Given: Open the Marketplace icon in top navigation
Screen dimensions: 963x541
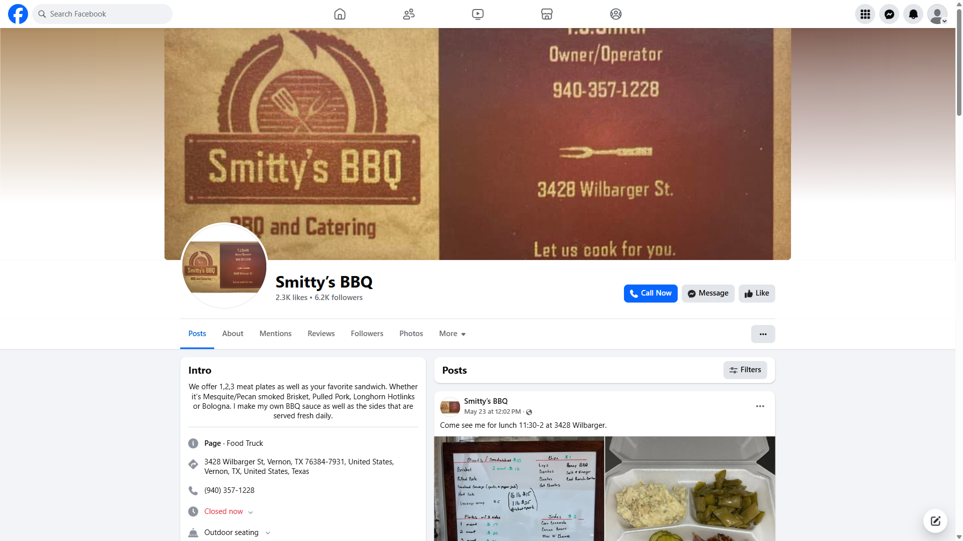Looking at the screenshot, I should [547, 14].
